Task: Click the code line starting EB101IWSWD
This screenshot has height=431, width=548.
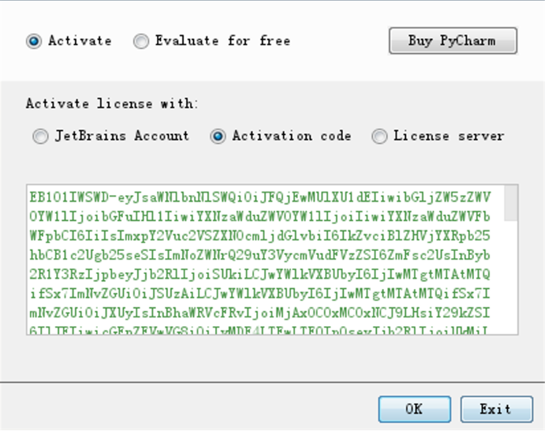Action: (260, 197)
